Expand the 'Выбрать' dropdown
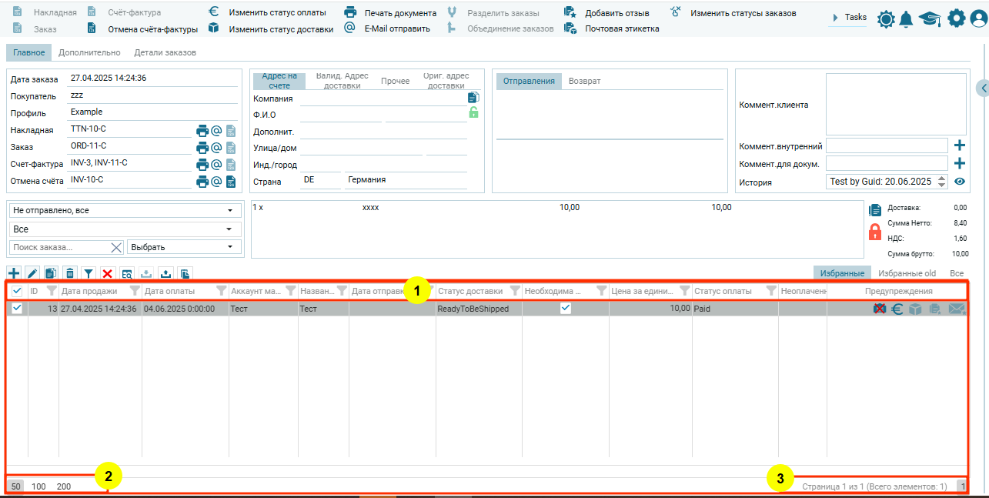Screen dimensions: 989x498 (x=184, y=247)
